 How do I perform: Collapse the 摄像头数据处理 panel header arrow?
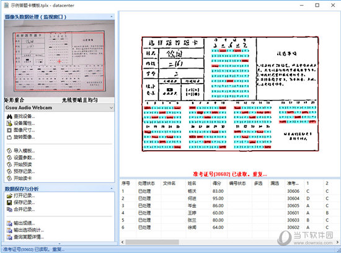(112, 17)
